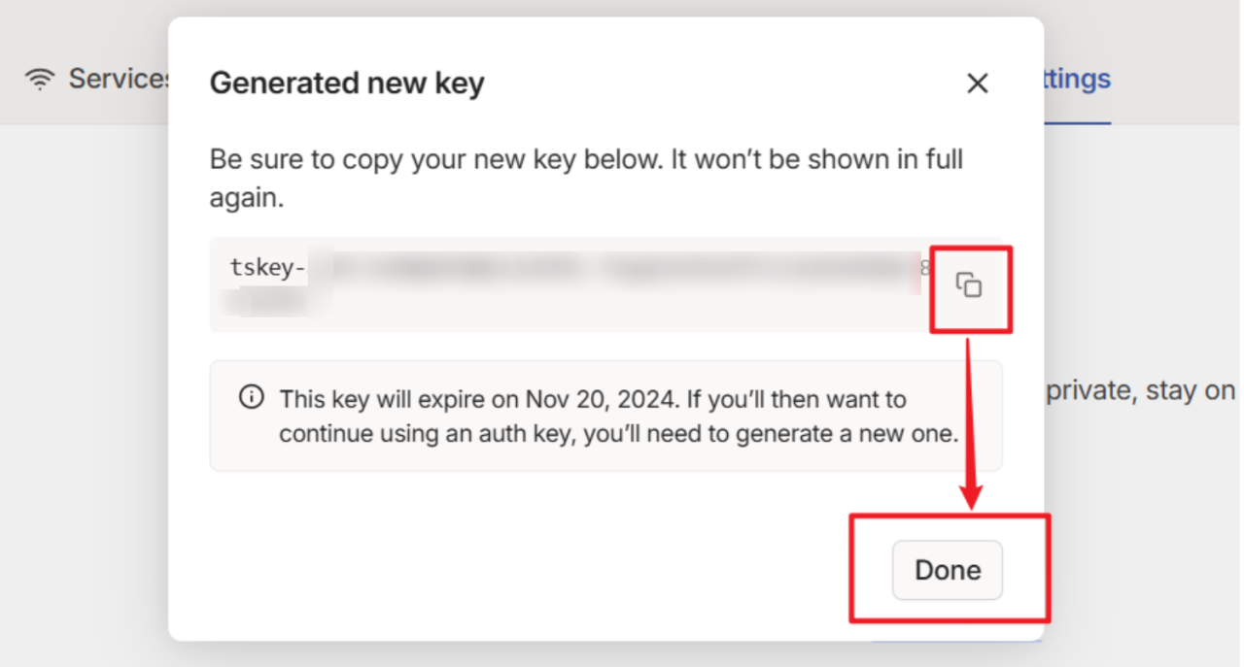Switch to the Settings tab
The width and height of the screenshot is (1244, 667).
pyautogui.click(x=1074, y=79)
